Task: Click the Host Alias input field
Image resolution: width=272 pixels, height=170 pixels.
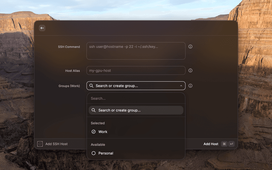Action: [x=136, y=71]
